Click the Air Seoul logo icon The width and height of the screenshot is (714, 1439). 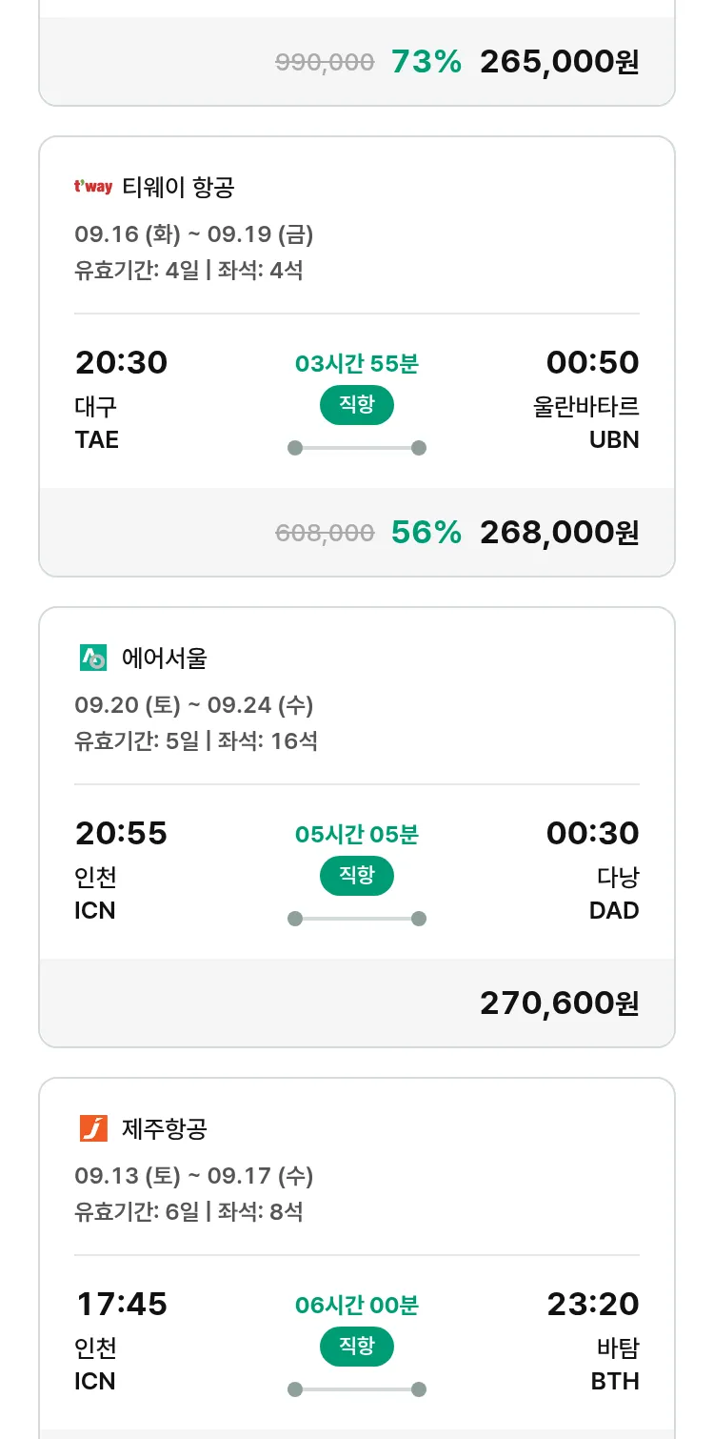93,658
